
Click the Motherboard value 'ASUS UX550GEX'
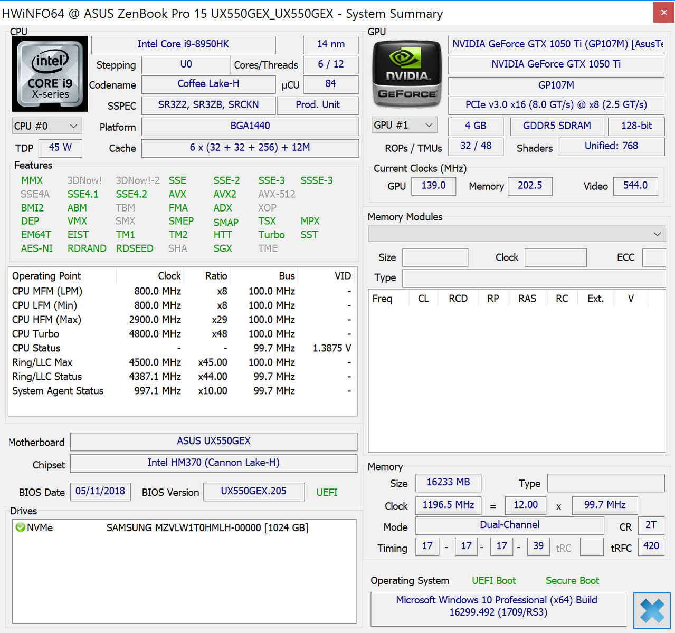pos(214,442)
